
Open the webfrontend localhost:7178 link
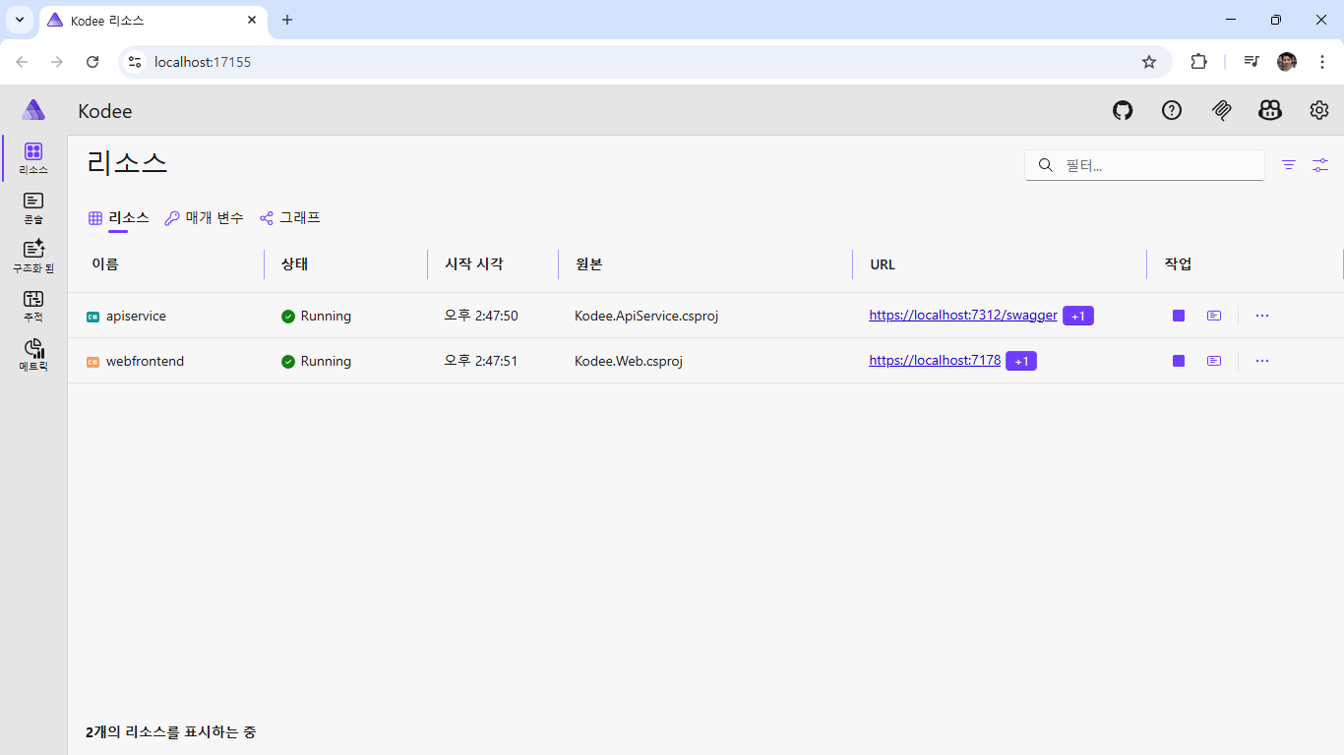tap(934, 360)
